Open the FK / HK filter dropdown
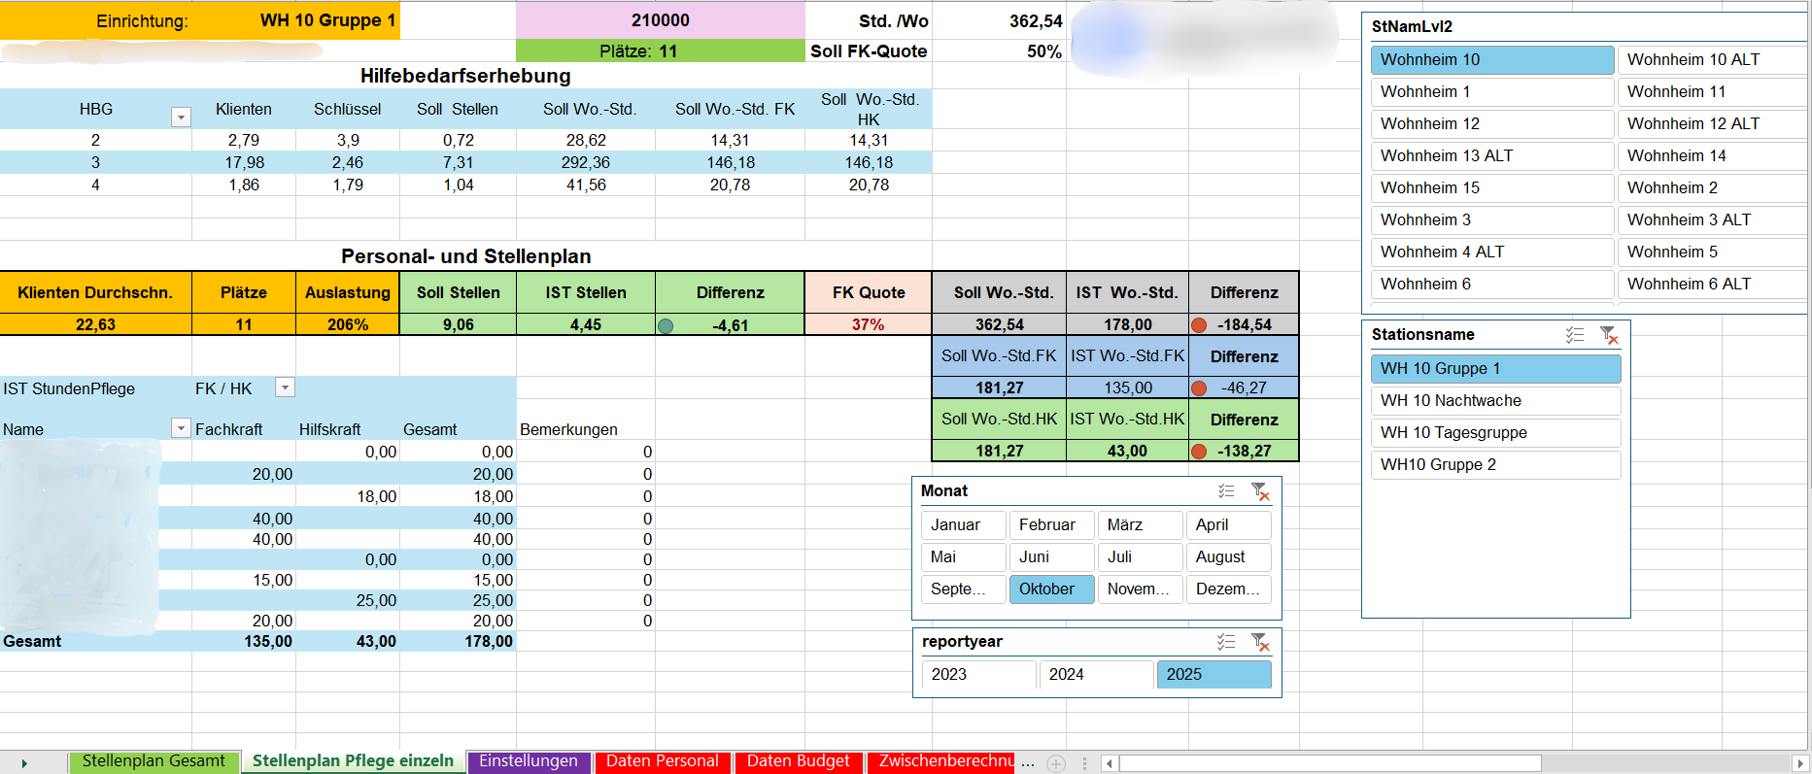Screen dimensions: 1812x774 coord(285,387)
